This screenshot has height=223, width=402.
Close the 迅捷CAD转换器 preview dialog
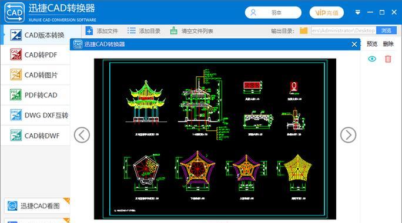[x=354, y=45]
